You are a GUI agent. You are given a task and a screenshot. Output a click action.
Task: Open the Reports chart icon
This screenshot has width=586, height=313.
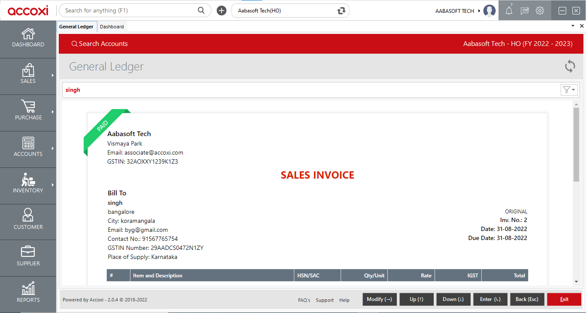point(28,288)
